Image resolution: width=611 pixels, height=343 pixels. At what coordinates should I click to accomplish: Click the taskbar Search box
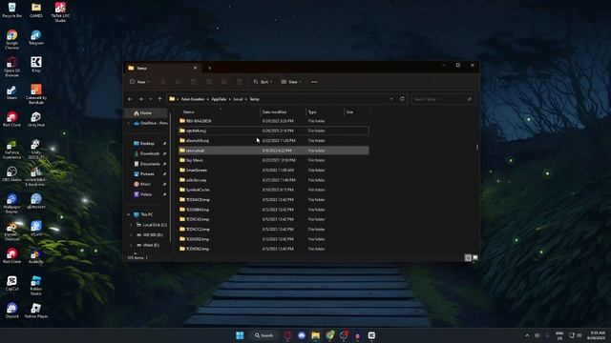[x=264, y=335]
